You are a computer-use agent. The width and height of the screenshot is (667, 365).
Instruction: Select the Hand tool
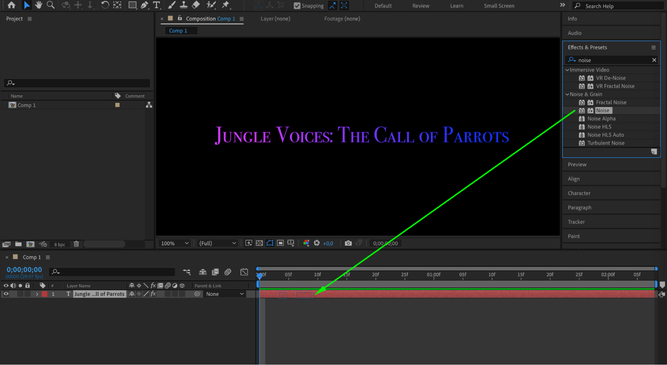pyautogui.click(x=39, y=5)
